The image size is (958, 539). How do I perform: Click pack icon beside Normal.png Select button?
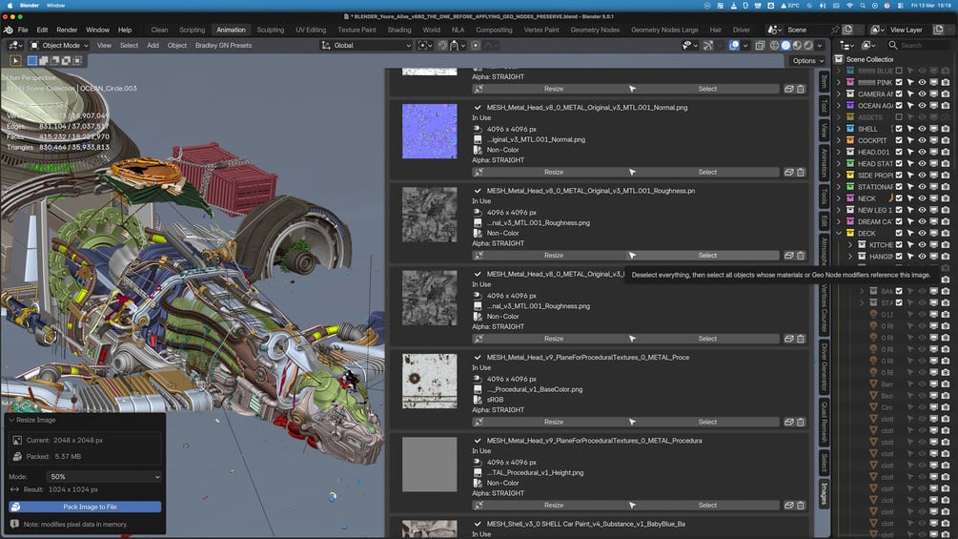(x=788, y=173)
